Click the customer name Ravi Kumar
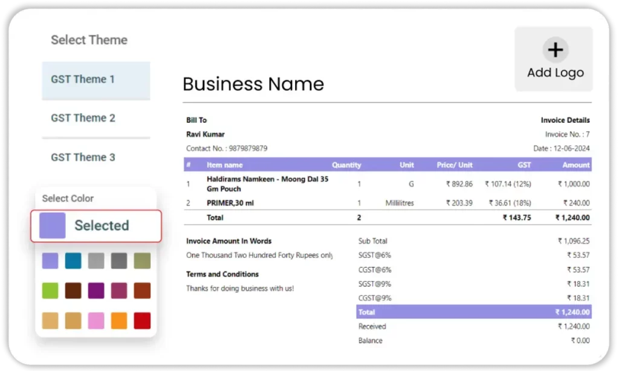 click(x=206, y=134)
